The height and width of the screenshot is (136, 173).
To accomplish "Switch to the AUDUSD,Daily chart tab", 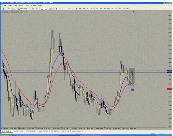I will point(43,131).
